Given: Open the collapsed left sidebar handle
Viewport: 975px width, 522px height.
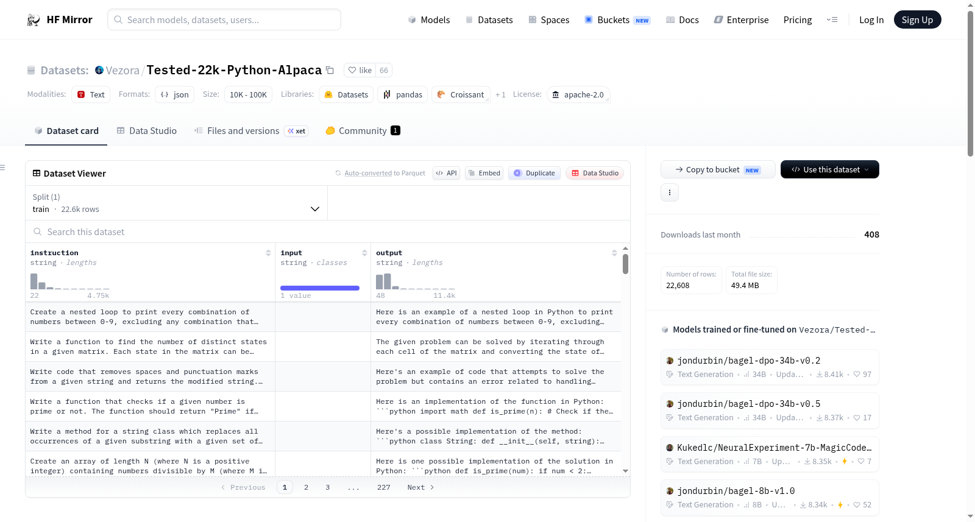Looking at the screenshot, I should (3, 168).
